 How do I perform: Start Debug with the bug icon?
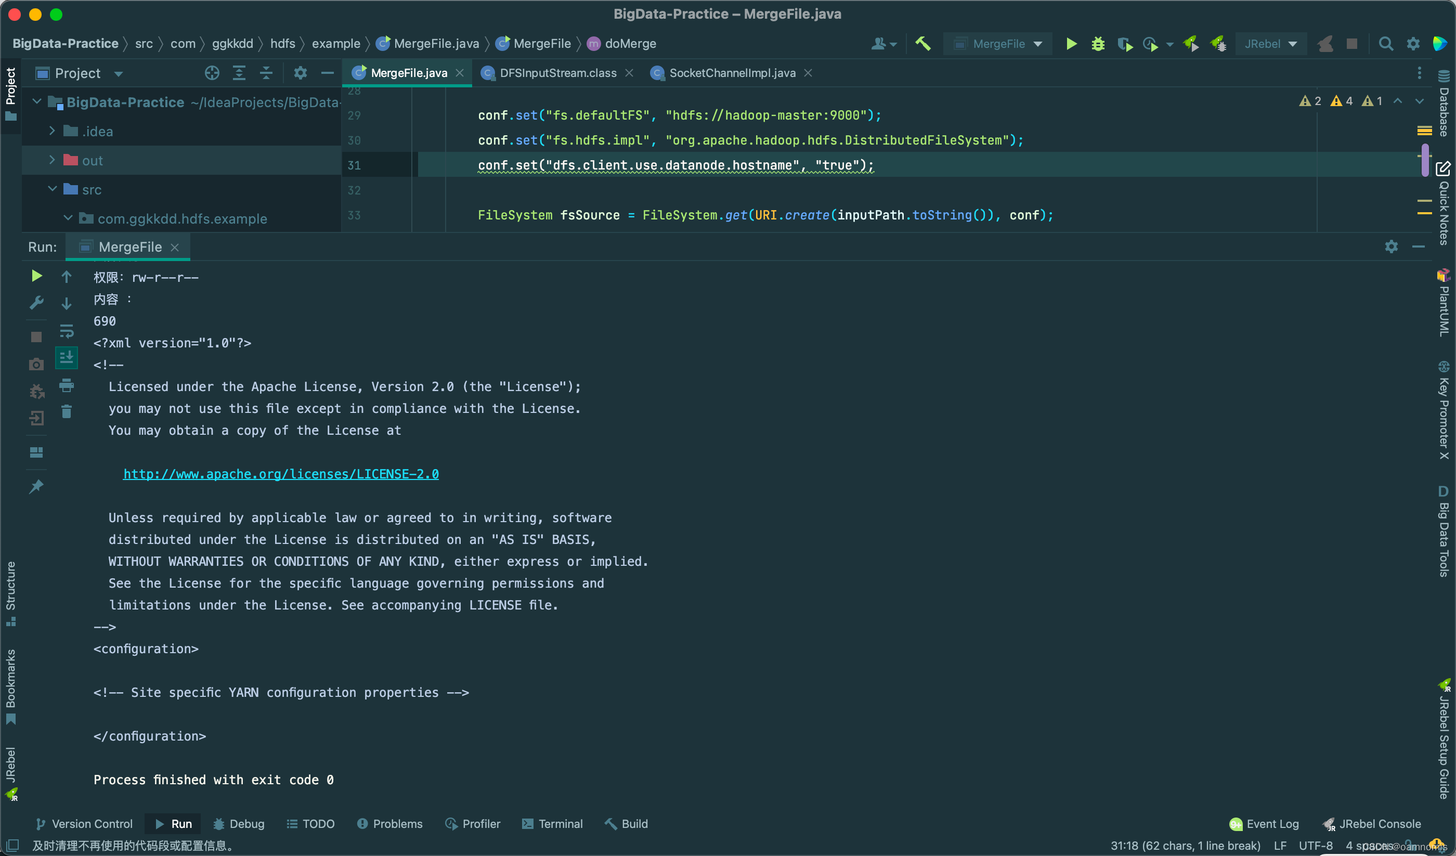pyautogui.click(x=1098, y=44)
